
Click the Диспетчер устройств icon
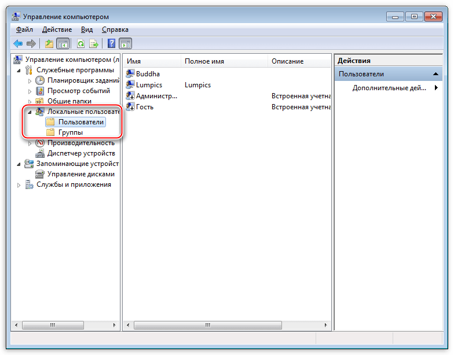pos(40,153)
